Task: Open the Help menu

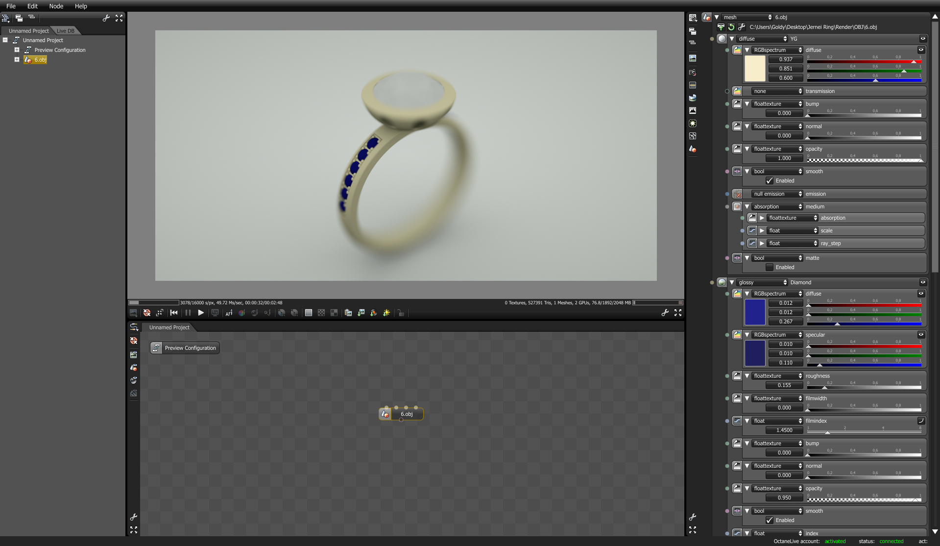Action: (81, 6)
